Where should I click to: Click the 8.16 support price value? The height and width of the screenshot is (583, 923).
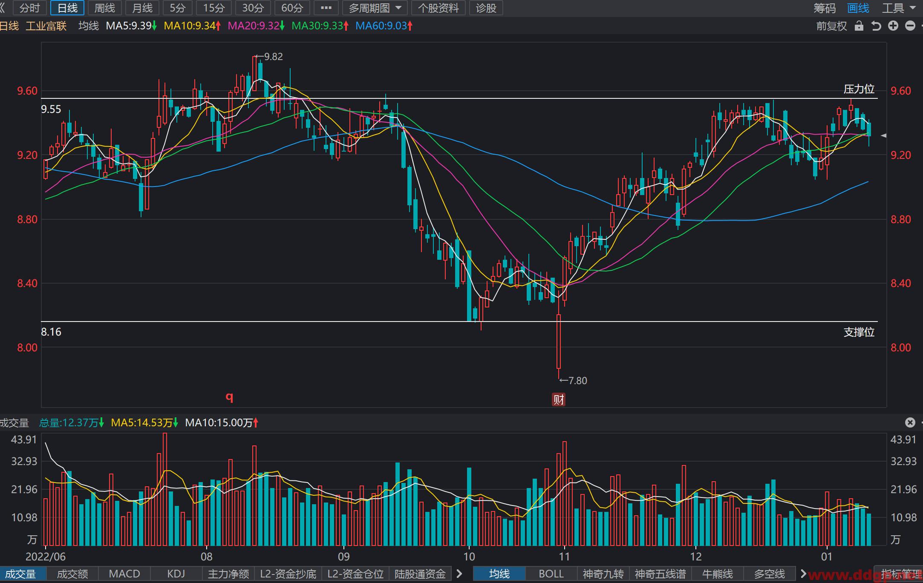point(51,332)
